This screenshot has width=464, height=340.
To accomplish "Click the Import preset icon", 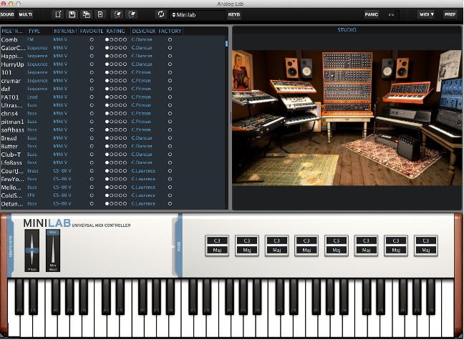I will tap(117, 14).
